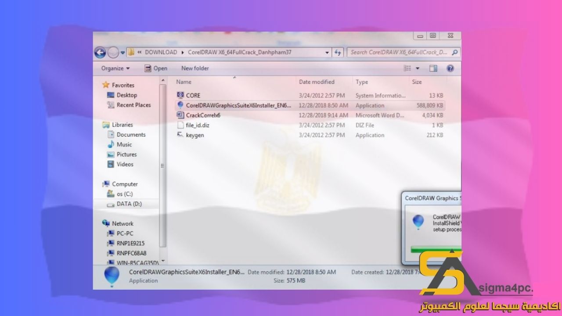Click the Network icon in navigation pane
The height and width of the screenshot is (316, 562).
click(106, 223)
